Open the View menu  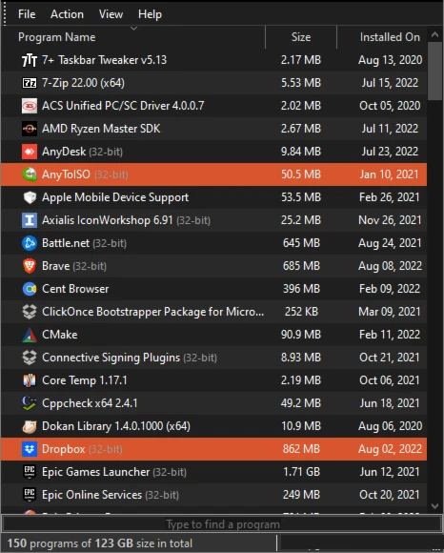[111, 14]
